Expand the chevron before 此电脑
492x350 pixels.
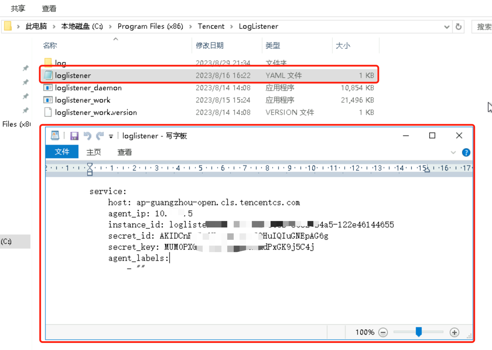click(18, 27)
